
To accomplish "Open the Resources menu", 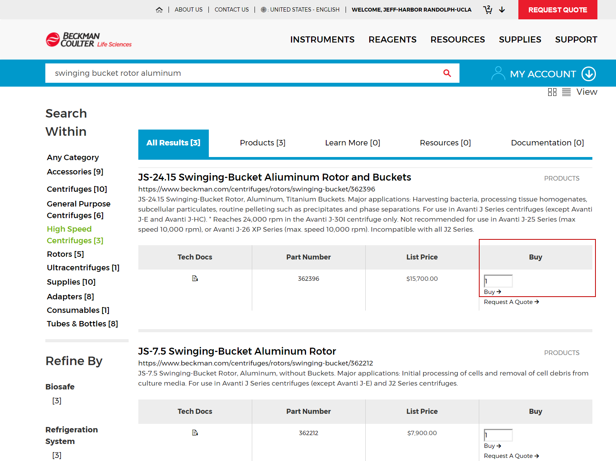I will point(458,39).
